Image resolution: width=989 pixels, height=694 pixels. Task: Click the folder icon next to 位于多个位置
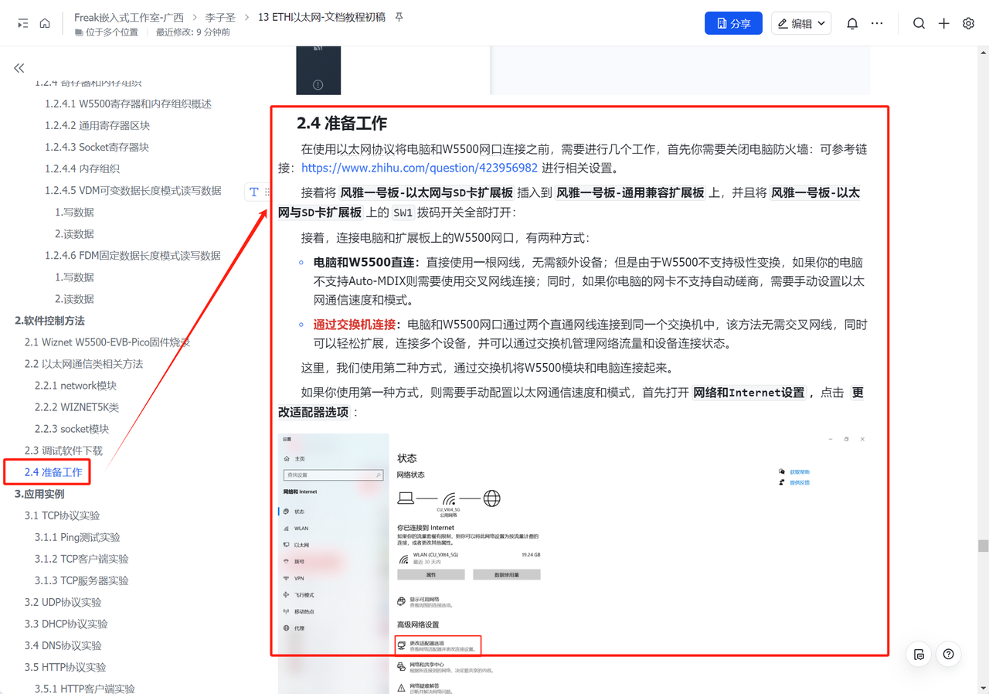point(79,32)
